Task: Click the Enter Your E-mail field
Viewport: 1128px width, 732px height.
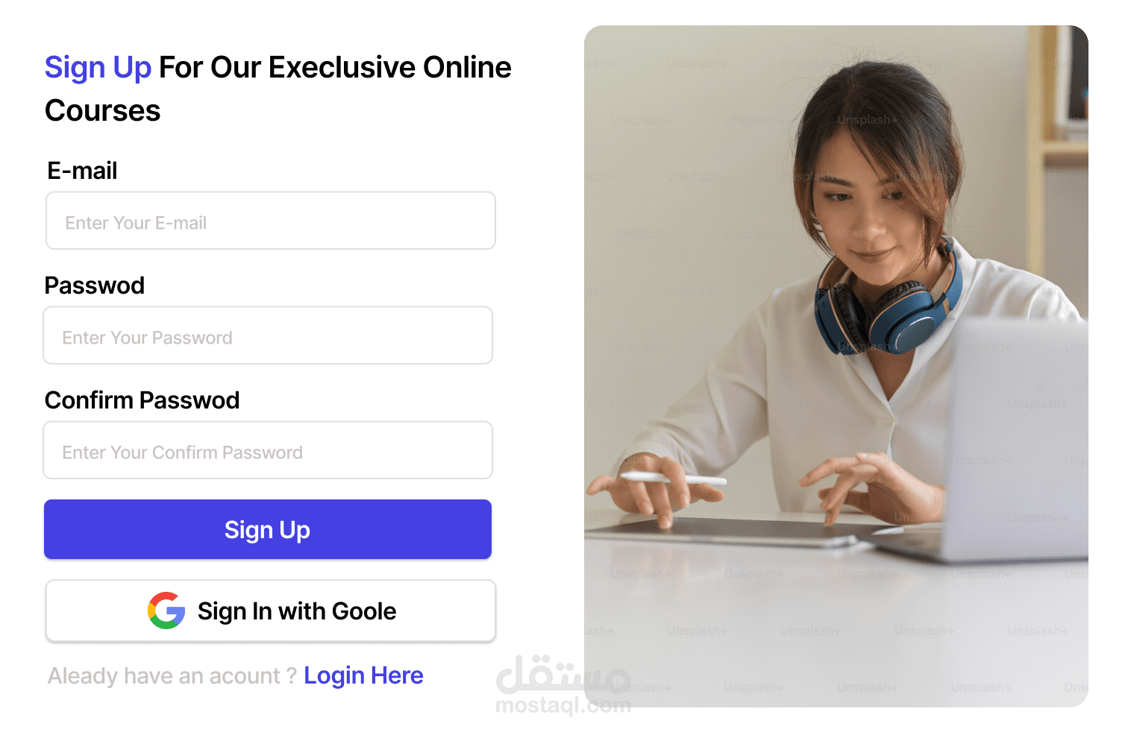Action: 271,221
